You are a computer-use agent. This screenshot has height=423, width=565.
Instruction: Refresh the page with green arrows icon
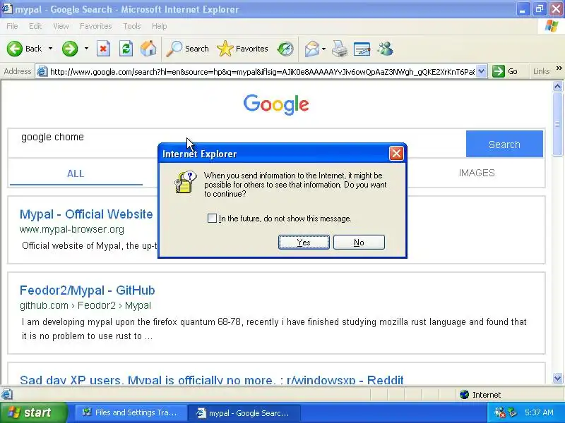(x=126, y=49)
